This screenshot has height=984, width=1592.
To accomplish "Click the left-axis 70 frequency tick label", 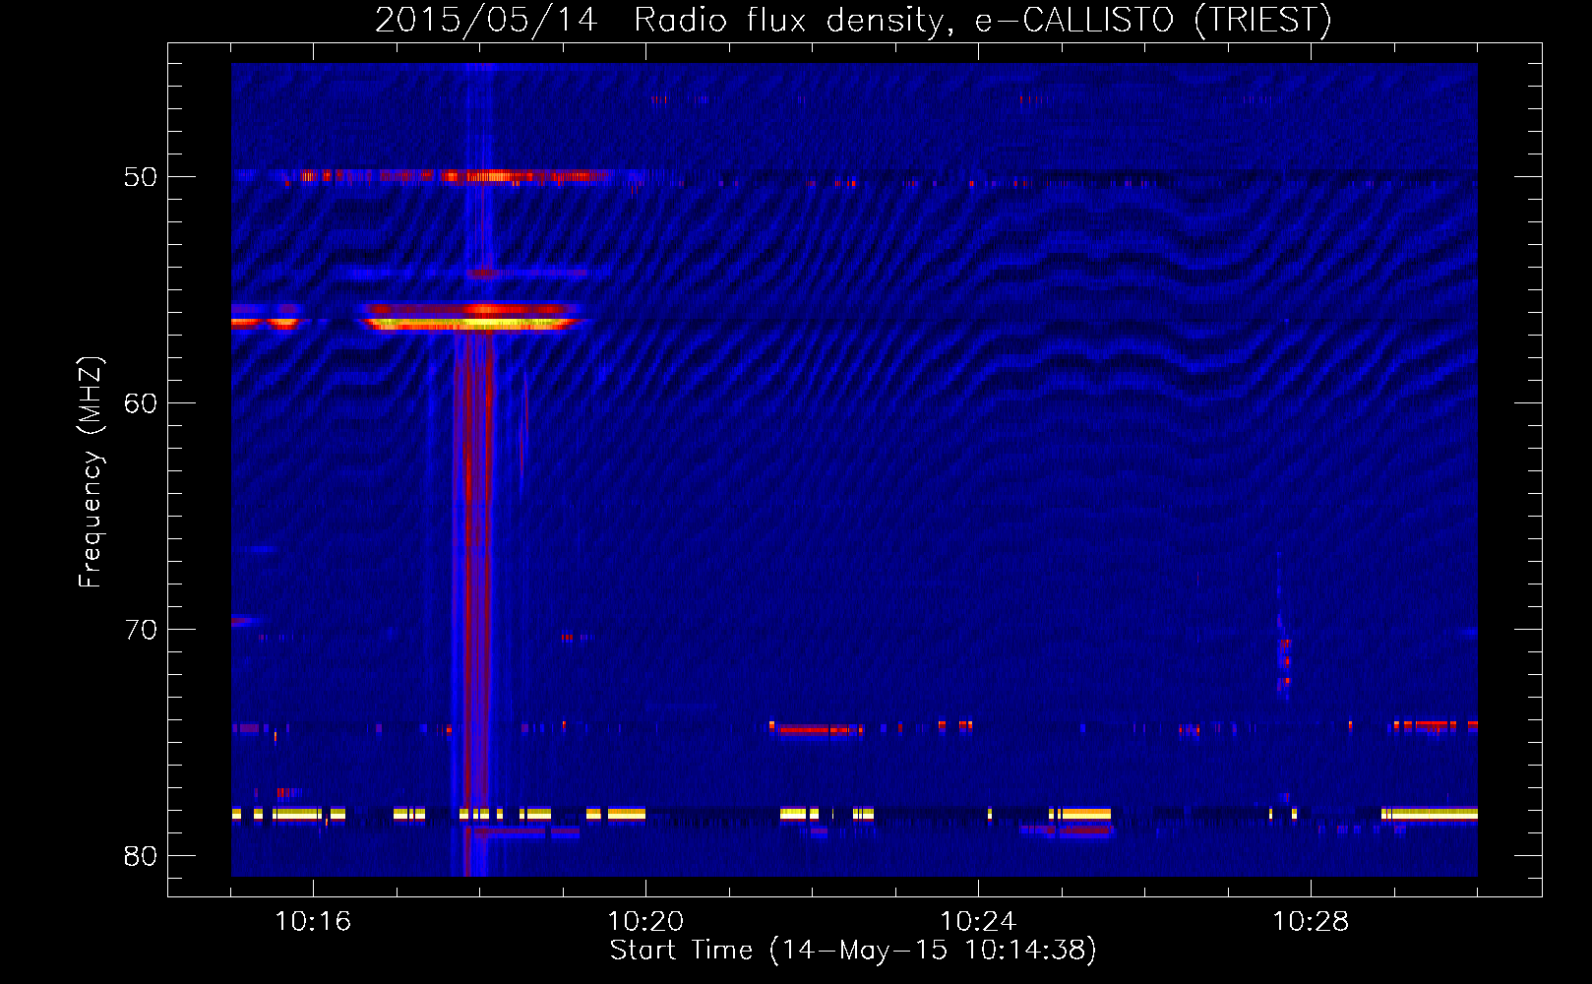I will point(141,630).
